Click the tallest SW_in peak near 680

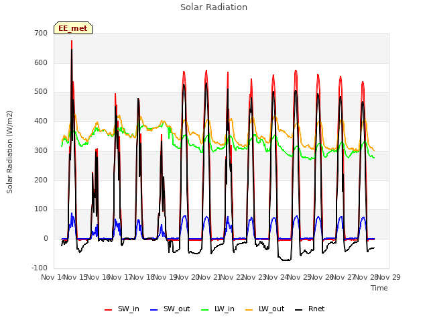point(72,41)
